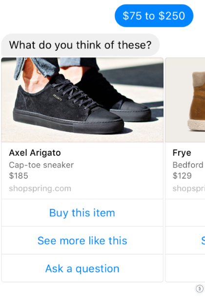Click the Arigato logo on the sneaker
The width and height of the screenshot is (205, 298).
tap(57, 97)
